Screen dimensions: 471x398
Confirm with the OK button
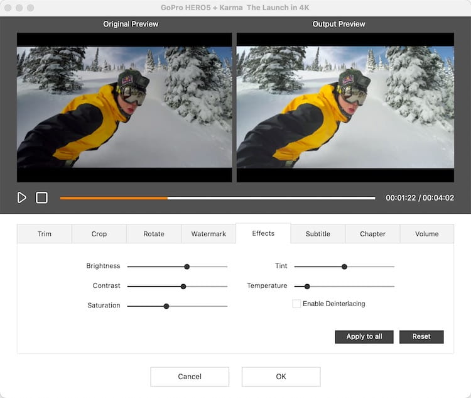(x=281, y=377)
